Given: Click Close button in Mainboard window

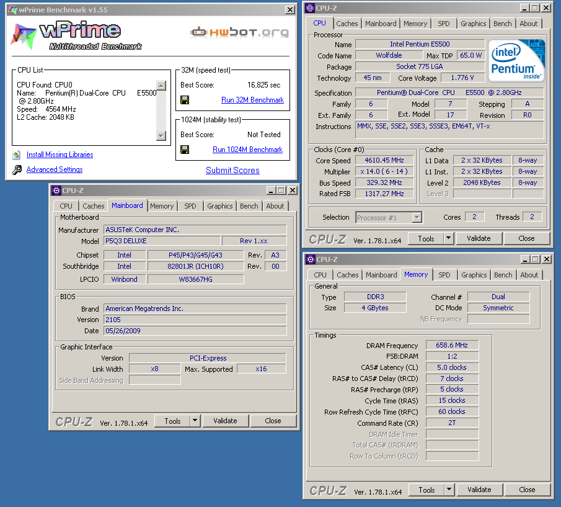Looking at the screenshot, I should pos(273,421).
